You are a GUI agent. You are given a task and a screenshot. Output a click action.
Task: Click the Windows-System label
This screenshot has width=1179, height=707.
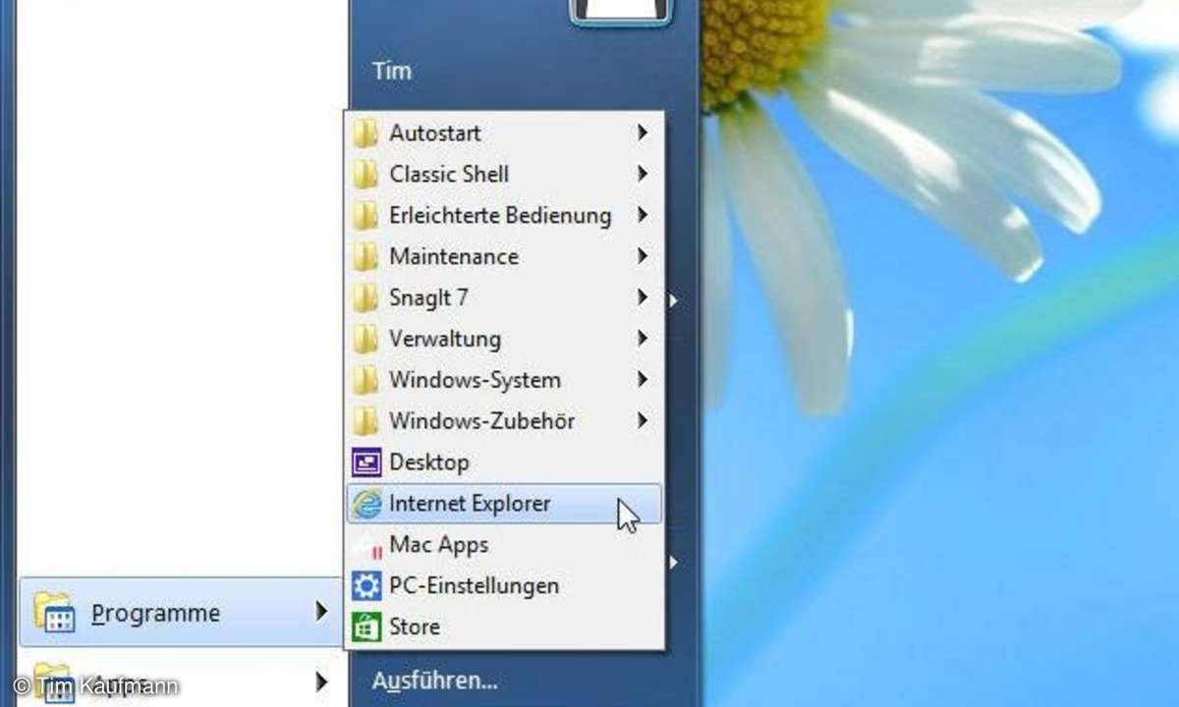tap(476, 380)
